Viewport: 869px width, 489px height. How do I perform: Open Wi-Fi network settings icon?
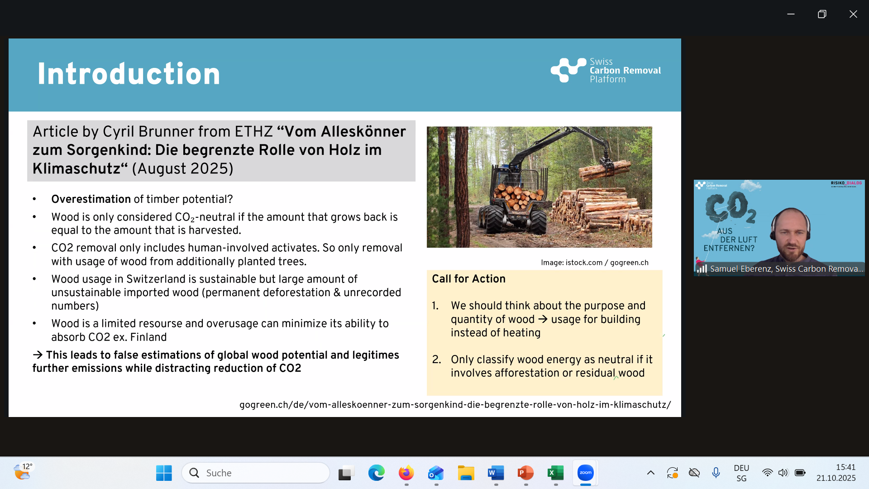[767, 473]
